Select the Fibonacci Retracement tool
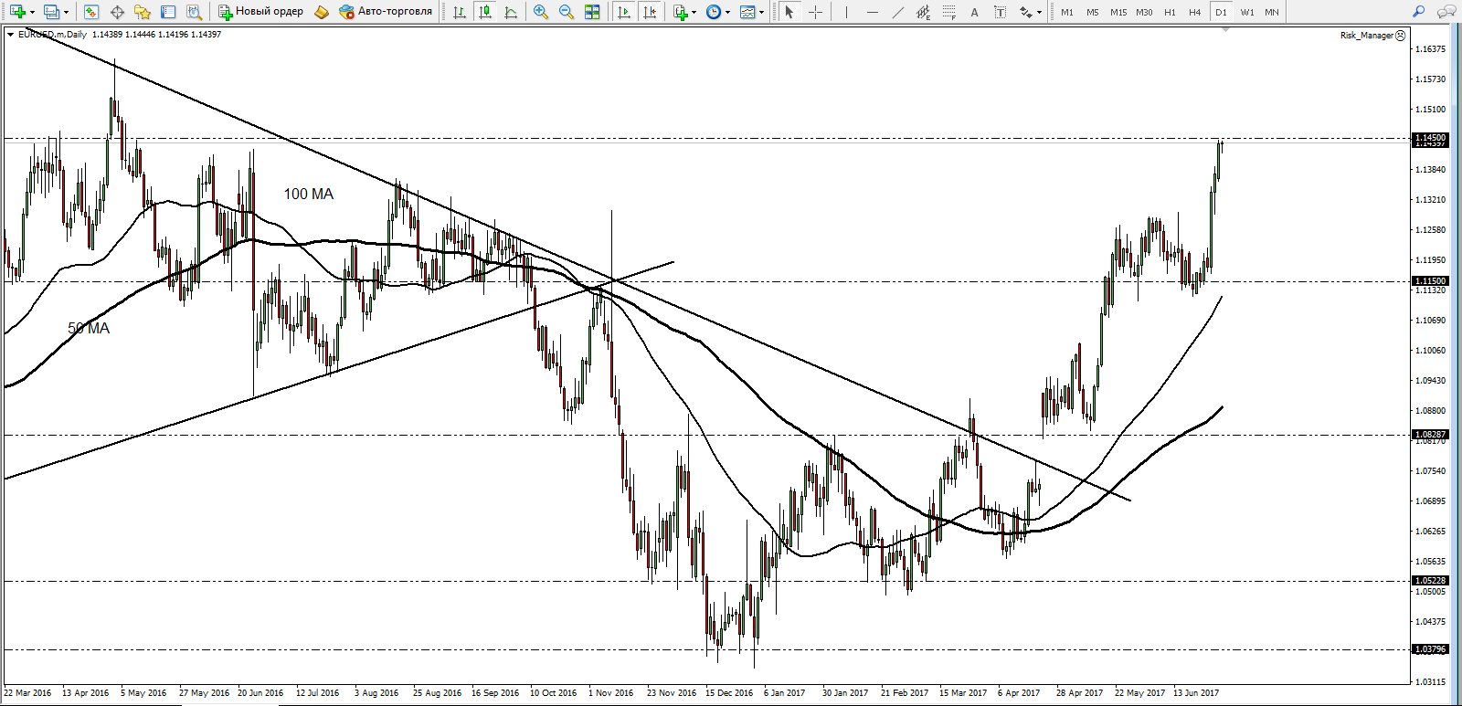The image size is (1462, 706). coord(948,12)
